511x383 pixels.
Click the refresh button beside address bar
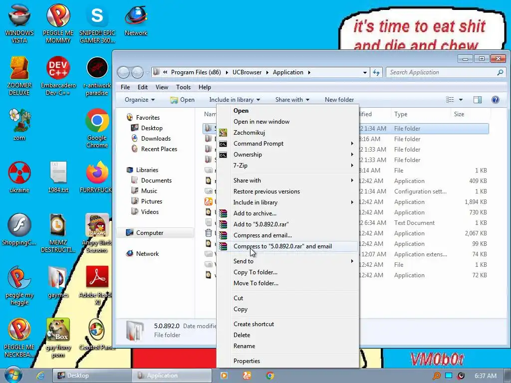coord(376,72)
